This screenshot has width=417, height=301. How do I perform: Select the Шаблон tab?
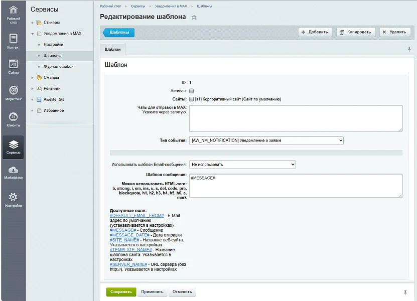click(112, 50)
